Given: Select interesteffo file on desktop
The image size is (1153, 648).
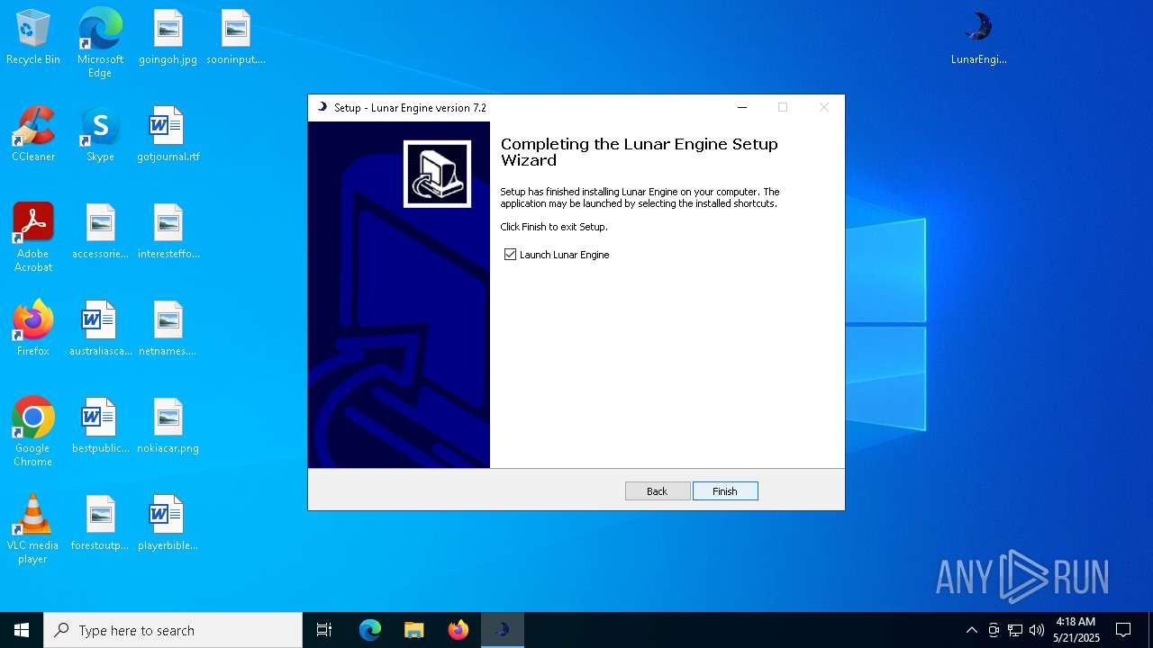Looking at the screenshot, I should (x=168, y=232).
